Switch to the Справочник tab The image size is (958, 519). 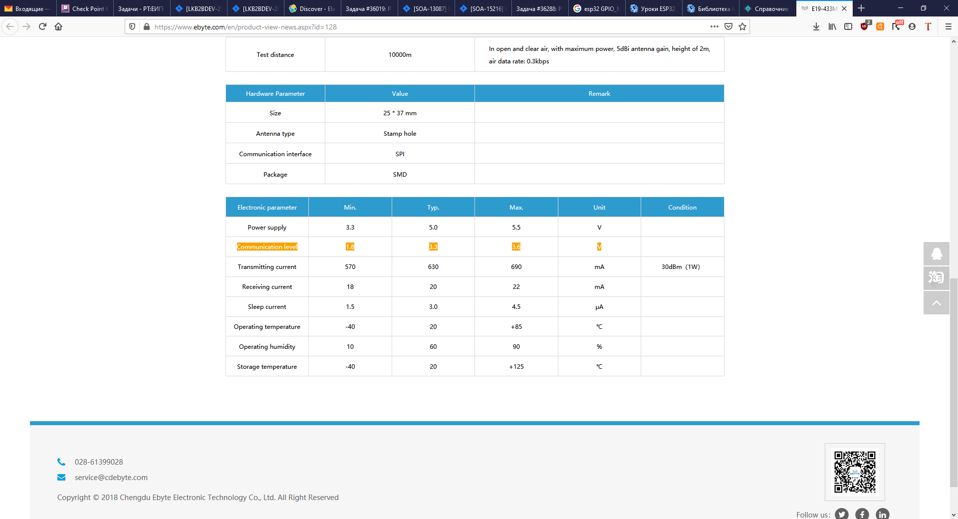(767, 8)
